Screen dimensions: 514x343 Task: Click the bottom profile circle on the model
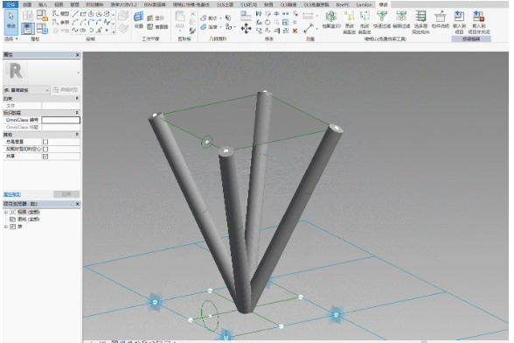[x=210, y=316]
